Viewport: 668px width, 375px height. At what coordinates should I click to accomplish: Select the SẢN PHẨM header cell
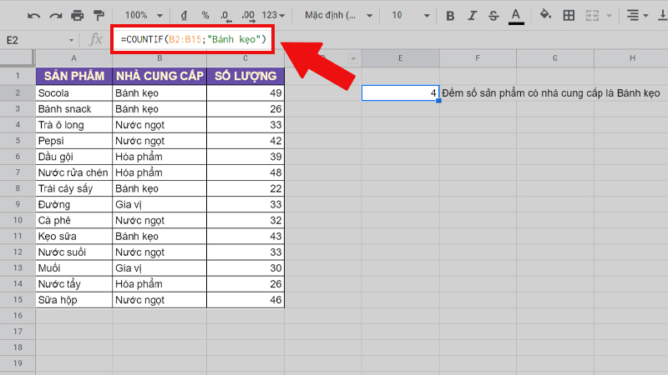point(74,76)
